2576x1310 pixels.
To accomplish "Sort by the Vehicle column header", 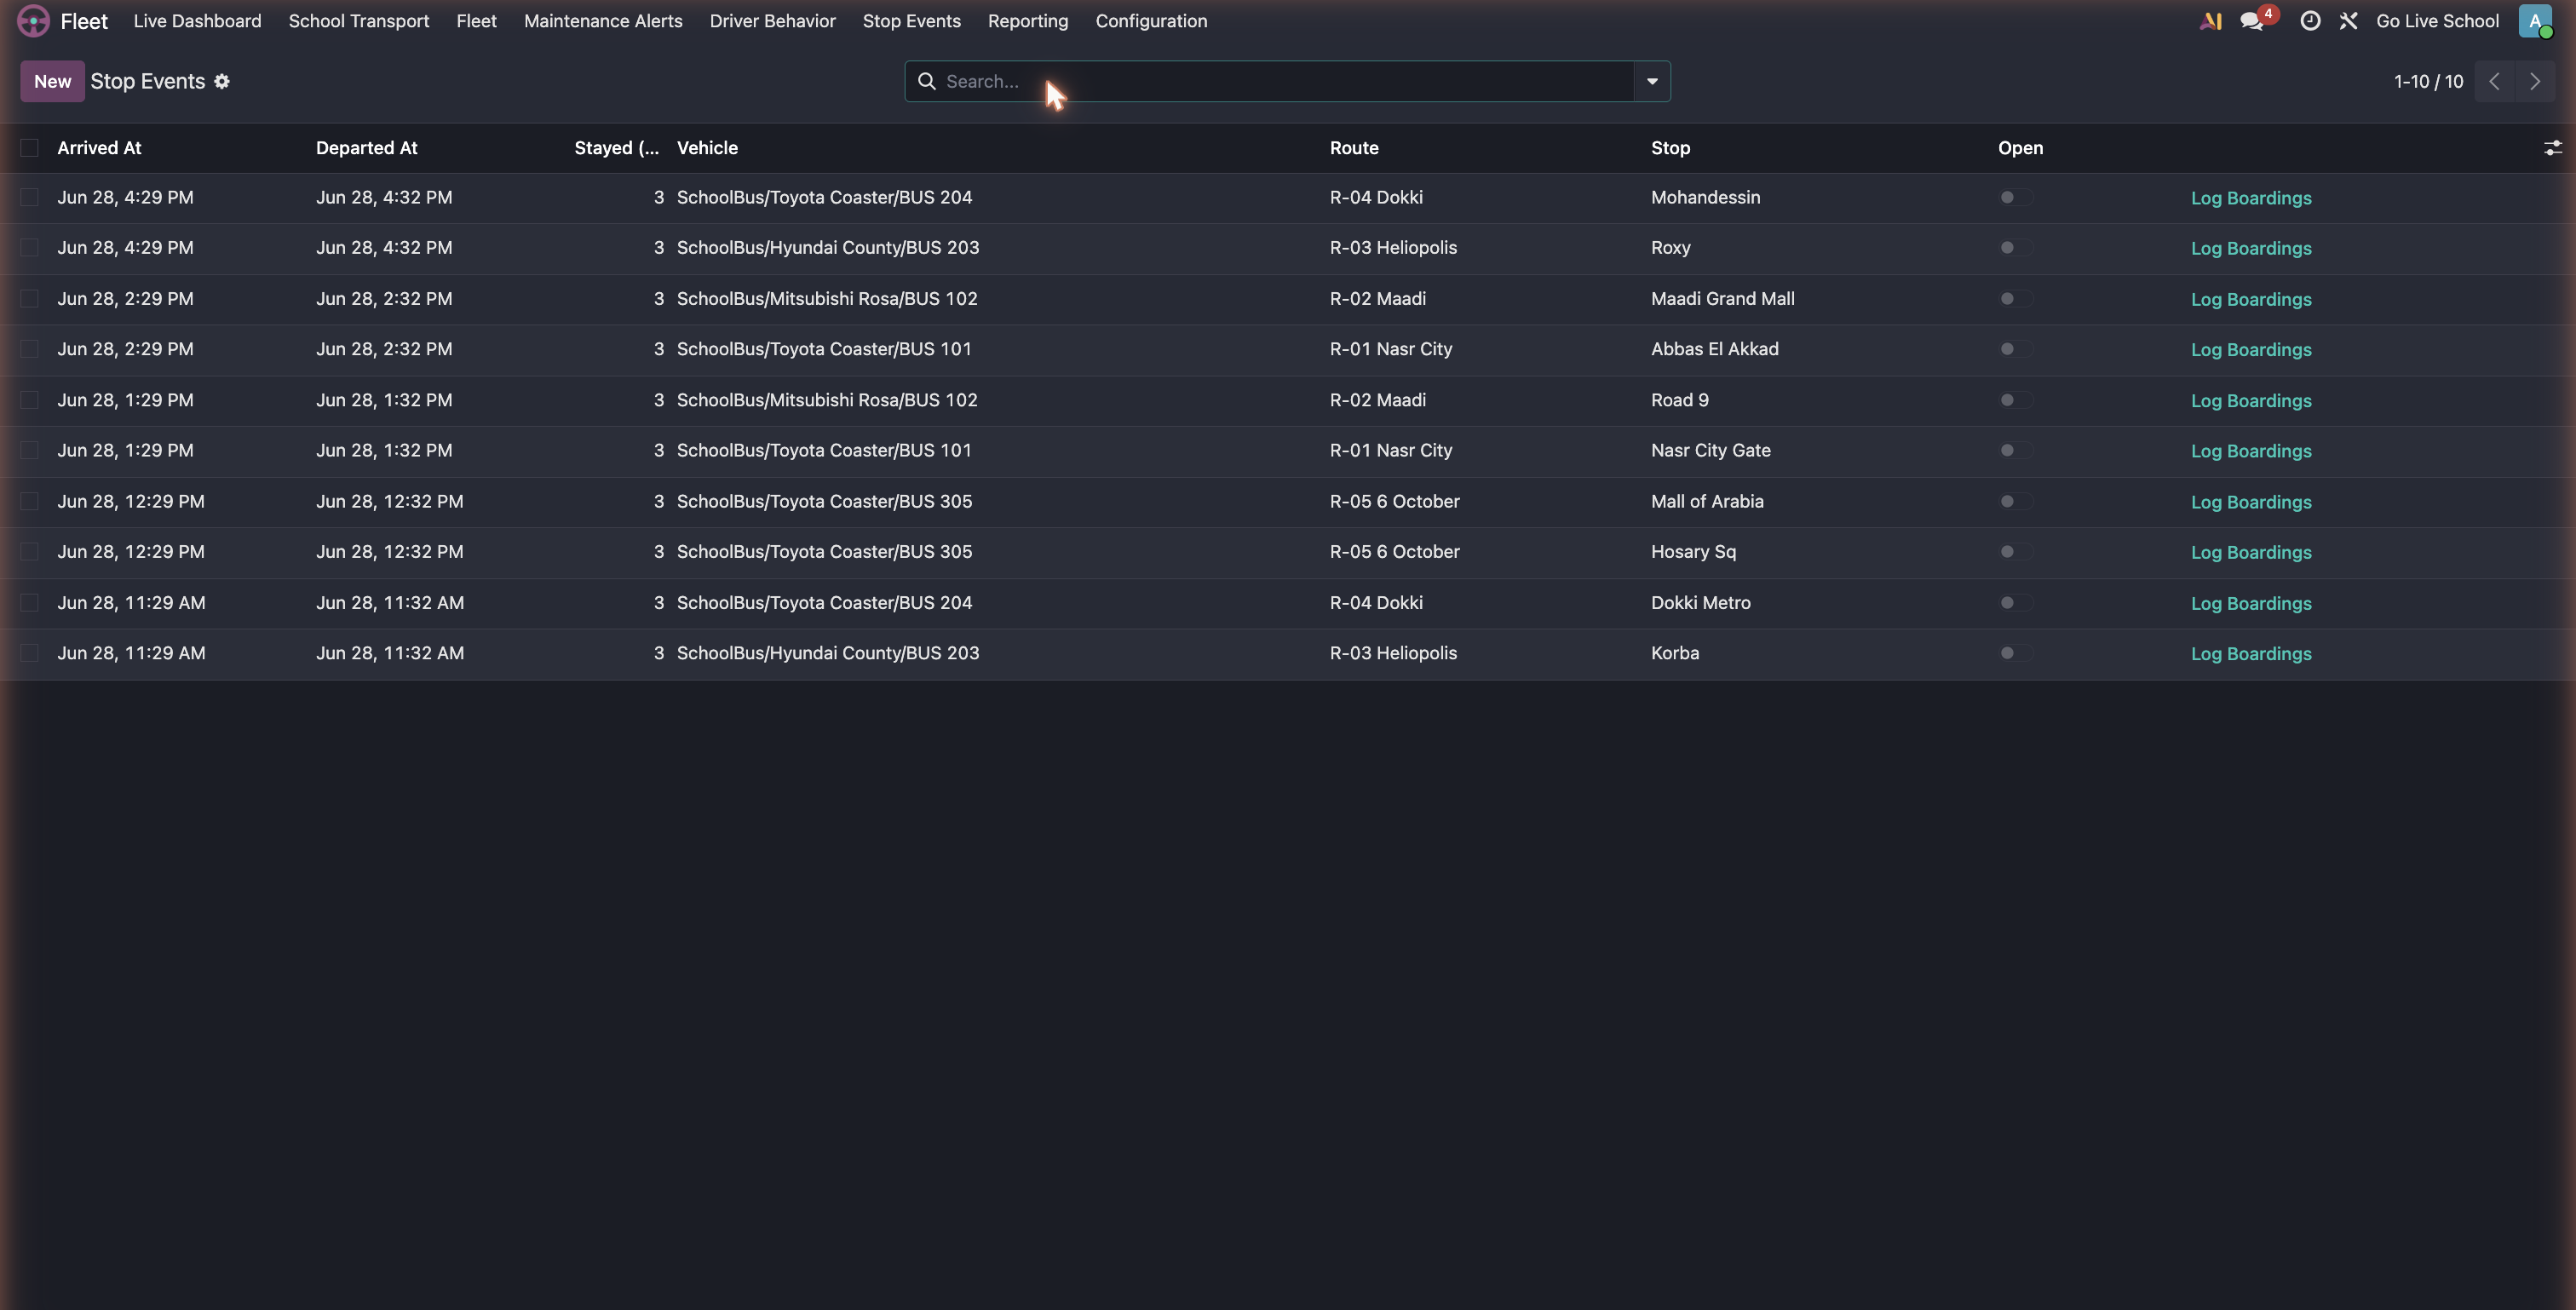I will click(707, 148).
